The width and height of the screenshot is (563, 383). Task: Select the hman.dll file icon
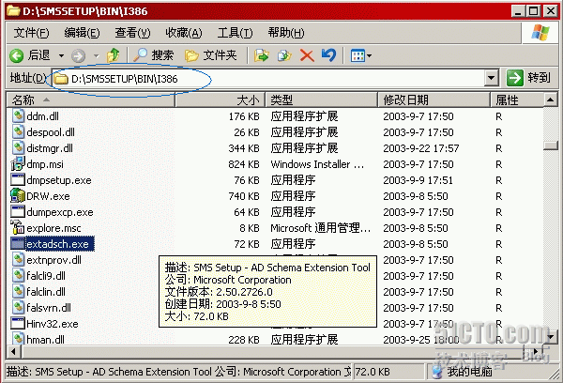pyautogui.click(x=18, y=339)
